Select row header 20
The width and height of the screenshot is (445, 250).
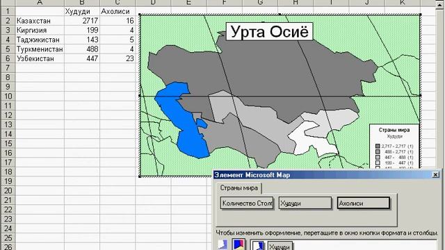point(8,191)
